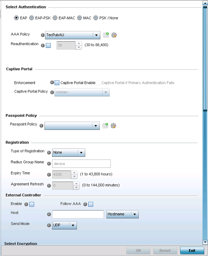Show the info tooltip for AAA Policy
208x256 pixels.
42,35
